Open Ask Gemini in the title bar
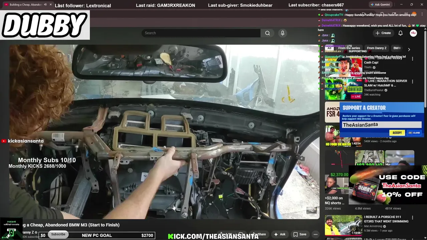 (x=381, y=5)
